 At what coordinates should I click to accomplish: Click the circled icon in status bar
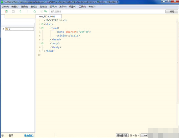coord(3,135)
